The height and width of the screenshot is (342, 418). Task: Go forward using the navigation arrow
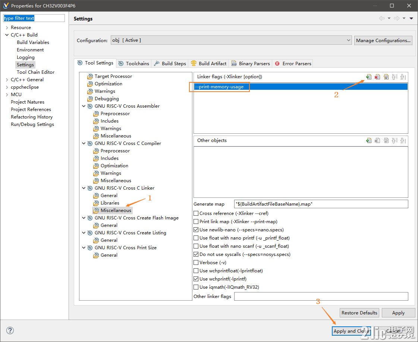[x=397, y=18]
